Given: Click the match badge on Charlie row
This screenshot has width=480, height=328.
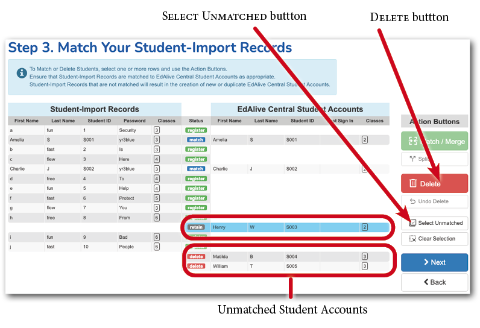Looking at the screenshot, I should click(x=196, y=169).
